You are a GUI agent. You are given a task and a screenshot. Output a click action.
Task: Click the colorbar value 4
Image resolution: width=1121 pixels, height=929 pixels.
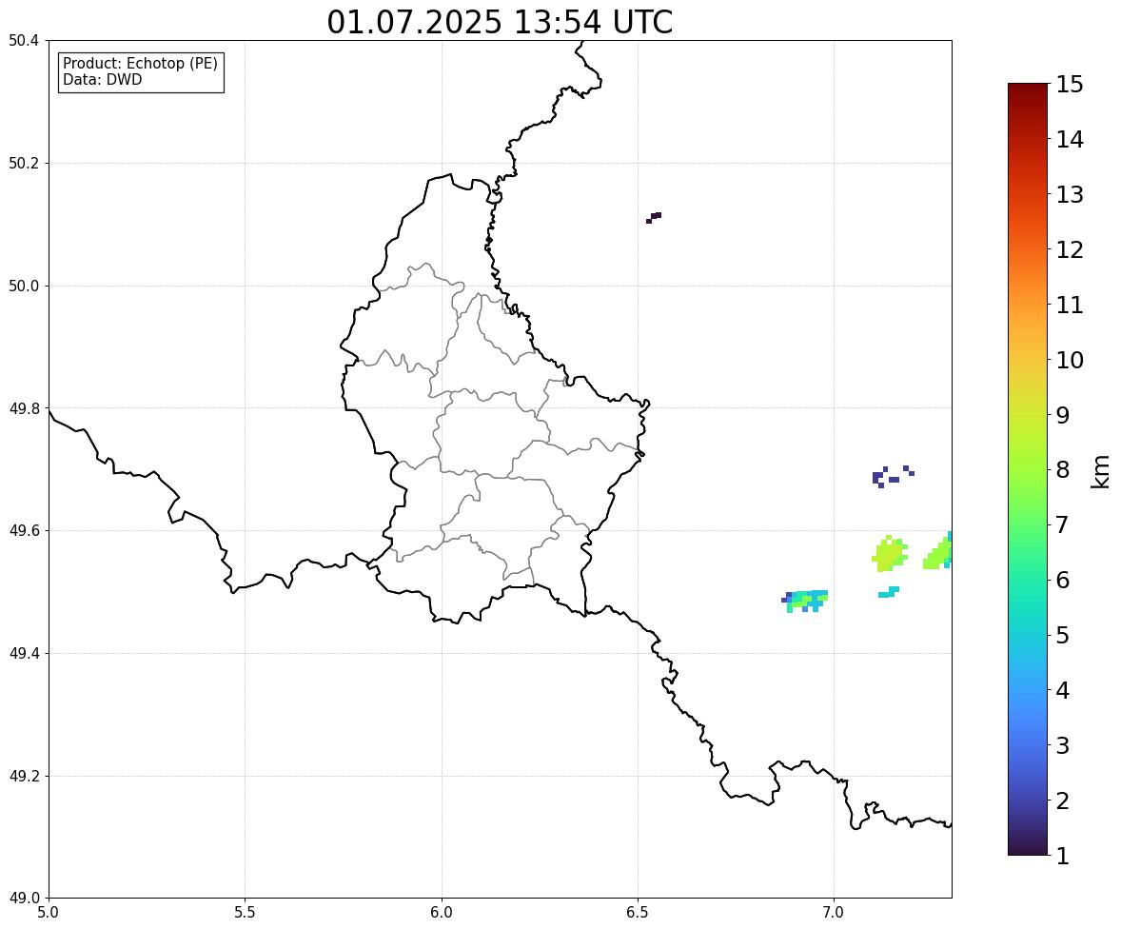pyautogui.click(x=1063, y=690)
